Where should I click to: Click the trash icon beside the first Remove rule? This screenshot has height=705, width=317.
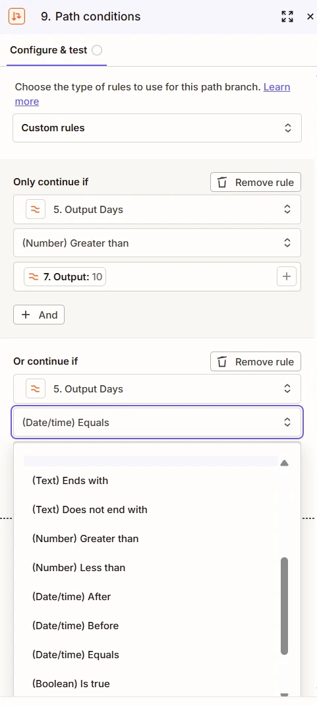(x=222, y=183)
